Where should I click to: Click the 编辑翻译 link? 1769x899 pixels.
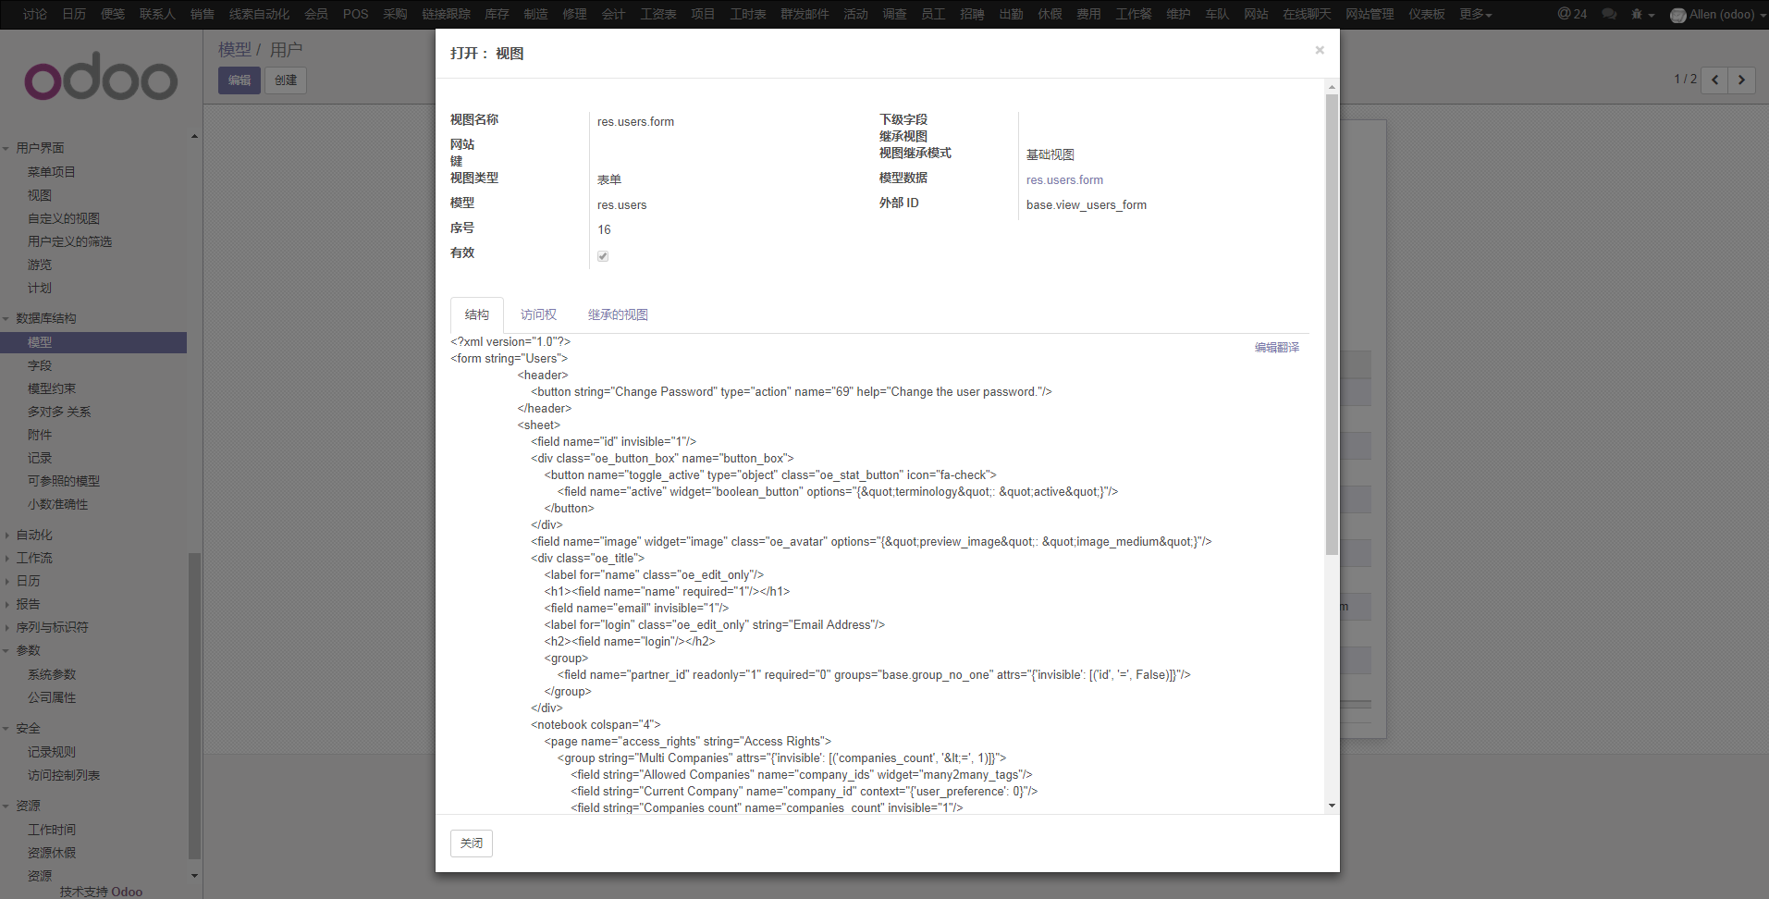(x=1276, y=348)
